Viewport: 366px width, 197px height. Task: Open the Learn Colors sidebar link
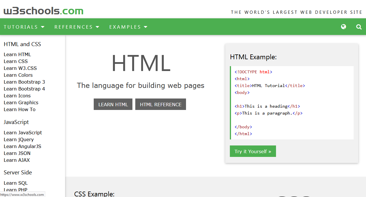tap(18, 75)
